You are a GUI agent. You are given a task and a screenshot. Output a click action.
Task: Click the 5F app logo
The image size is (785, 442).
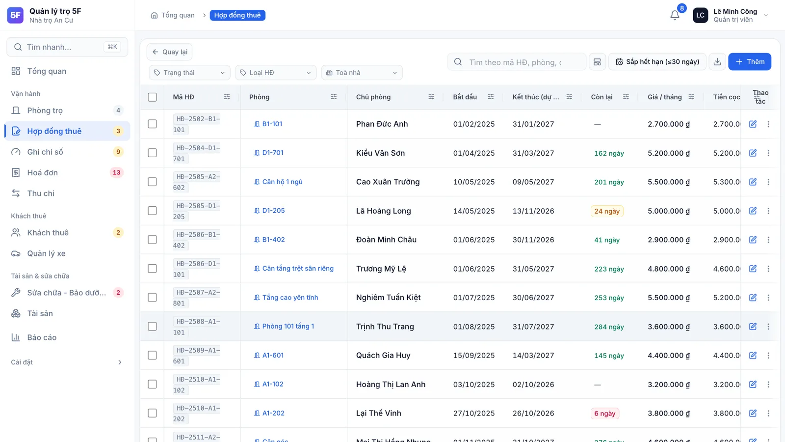15,15
